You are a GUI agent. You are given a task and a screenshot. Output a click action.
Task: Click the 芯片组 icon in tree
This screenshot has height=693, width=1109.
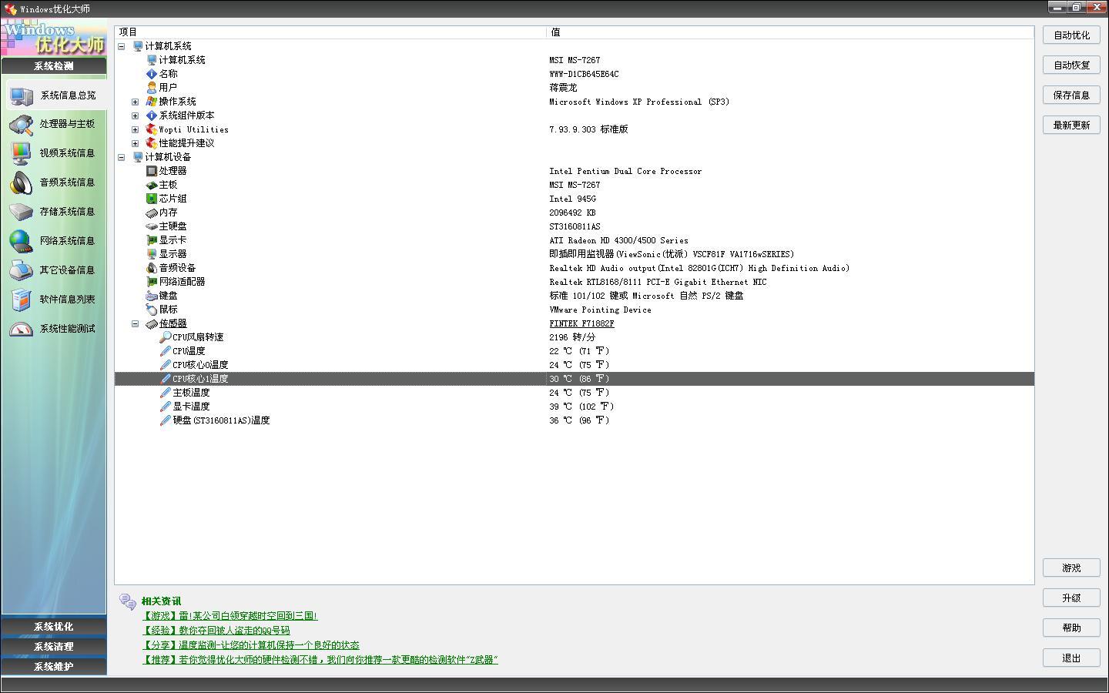(x=152, y=199)
